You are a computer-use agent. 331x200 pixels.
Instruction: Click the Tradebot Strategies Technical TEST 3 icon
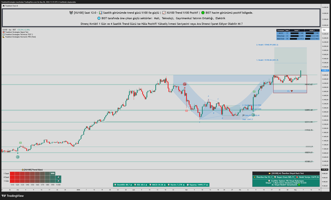3,34
